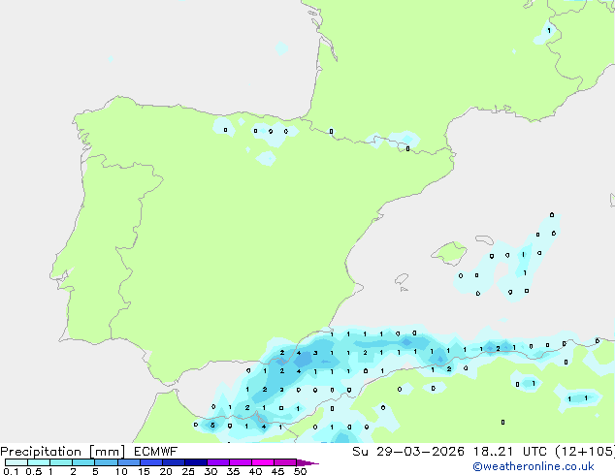
Task: Pick the 2–5 mm legend color swatch
Action: point(83,462)
